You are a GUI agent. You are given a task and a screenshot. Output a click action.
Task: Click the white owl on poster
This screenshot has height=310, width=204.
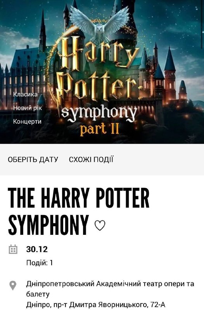[x=100, y=24]
